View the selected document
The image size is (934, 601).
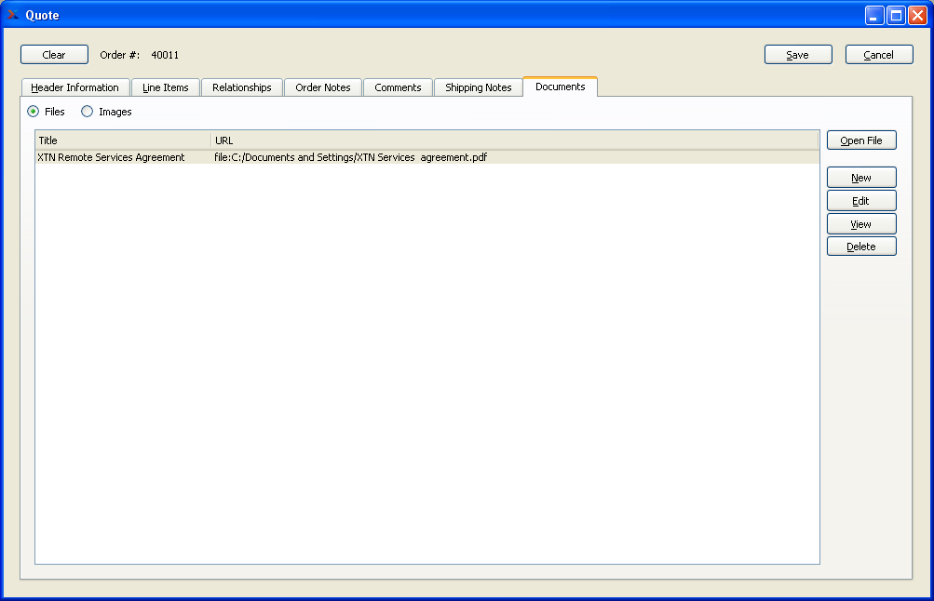tap(861, 223)
